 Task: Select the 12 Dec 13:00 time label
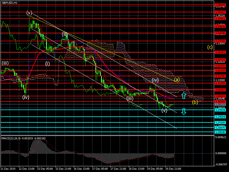pos(27,169)
